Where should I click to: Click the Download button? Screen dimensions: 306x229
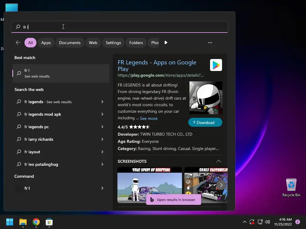click(x=205, y=123)
